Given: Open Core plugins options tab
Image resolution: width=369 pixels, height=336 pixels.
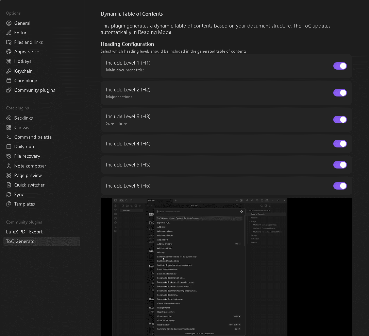Looking at the screenshot, I should [x=41, y=81].
